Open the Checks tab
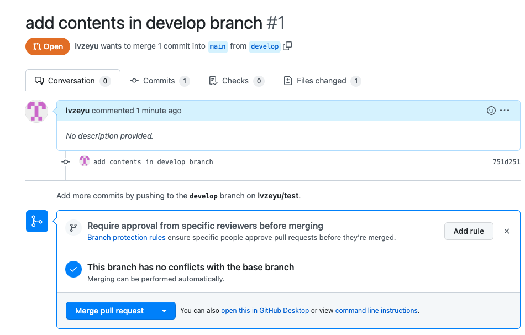The width and height of the screenshot is (525, 335). pos(236,81)
